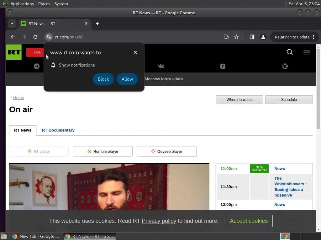Switch to Odysee player
Image resolution: width=321 pixels, height=240 pixels.
[x=167, y=152]
